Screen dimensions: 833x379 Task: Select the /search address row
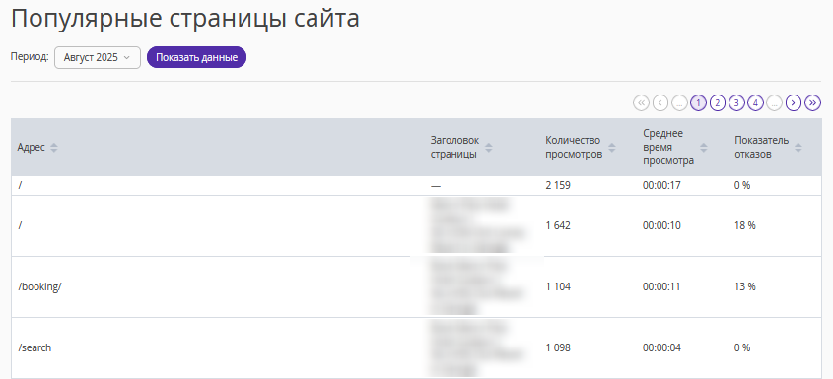coord(416,347)
